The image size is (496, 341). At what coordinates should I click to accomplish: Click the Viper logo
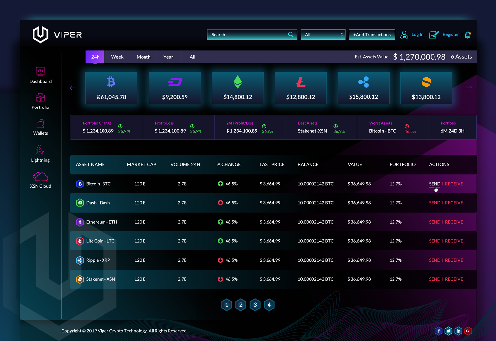pyautogui.click(x=57, y=34)
